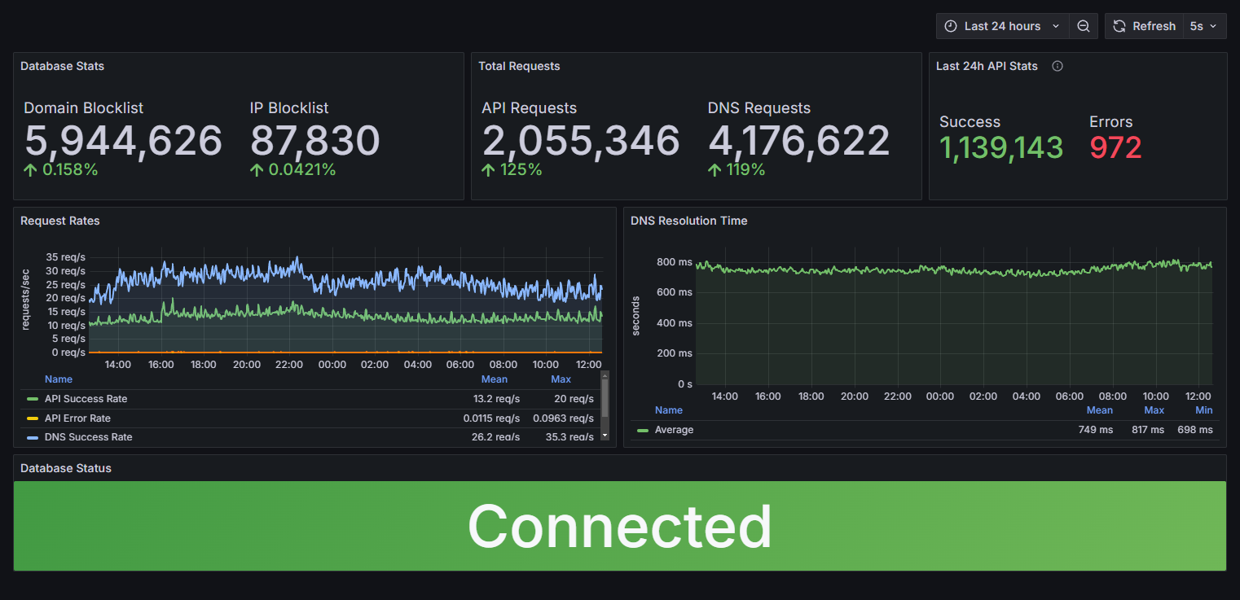
Task: Toggle the API Error Rate legend series
Action: pyautogui.click(x=77, y=418)
